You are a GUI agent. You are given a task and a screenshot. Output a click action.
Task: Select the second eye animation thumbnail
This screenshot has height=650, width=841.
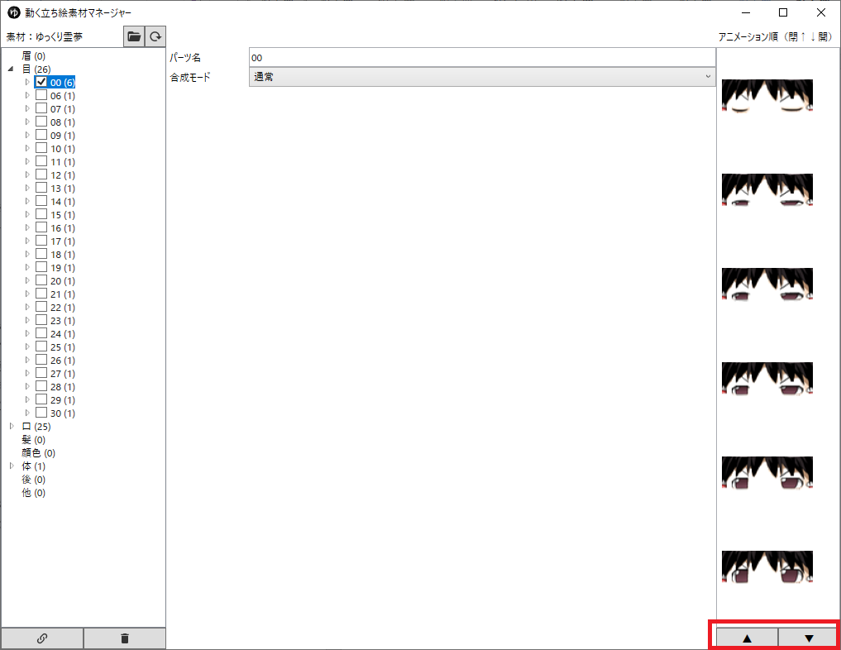(767, 190)
